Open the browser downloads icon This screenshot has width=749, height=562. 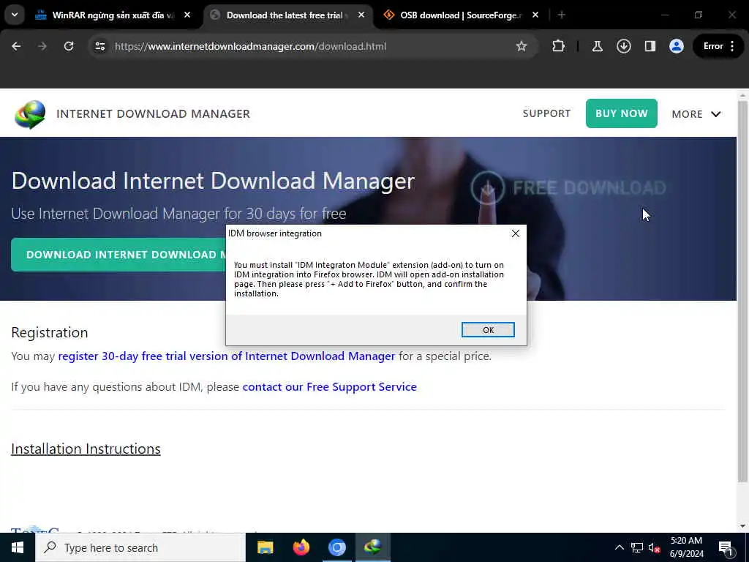coord(624,46)
